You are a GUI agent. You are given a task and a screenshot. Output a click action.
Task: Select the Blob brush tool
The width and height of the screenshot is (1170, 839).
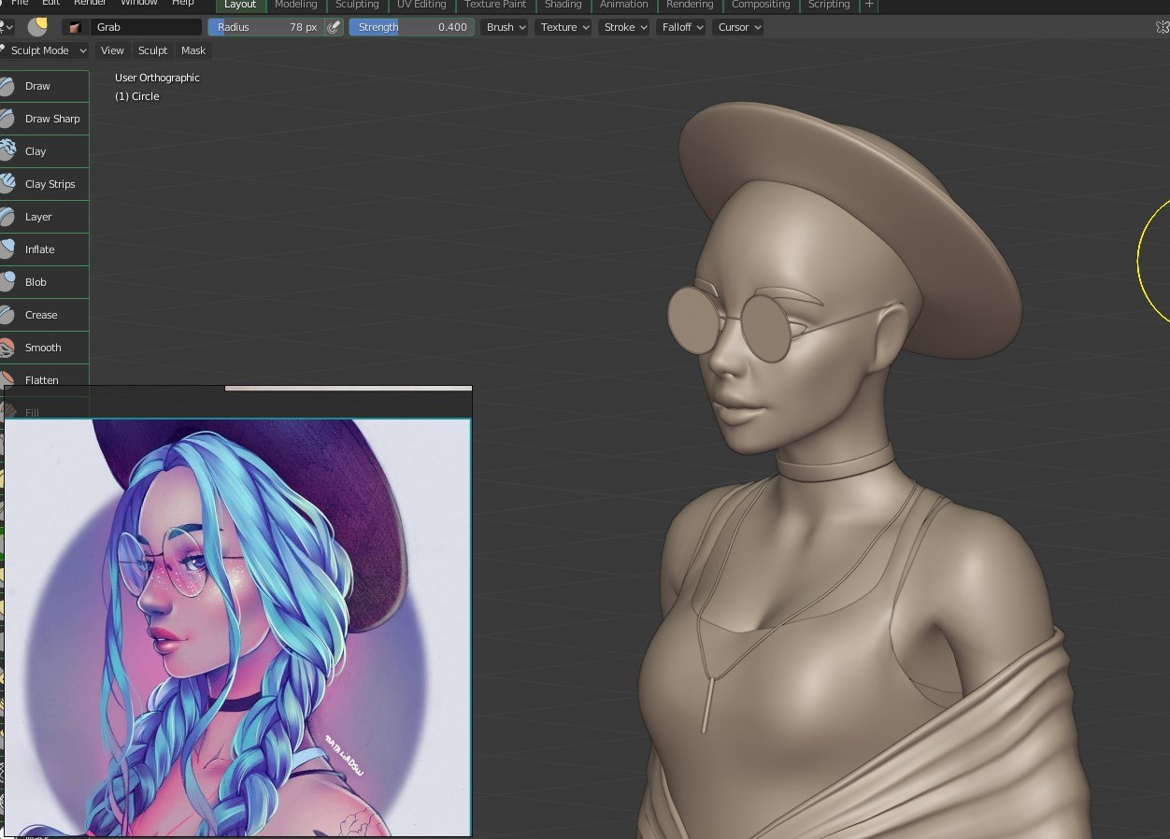point(44,282)
